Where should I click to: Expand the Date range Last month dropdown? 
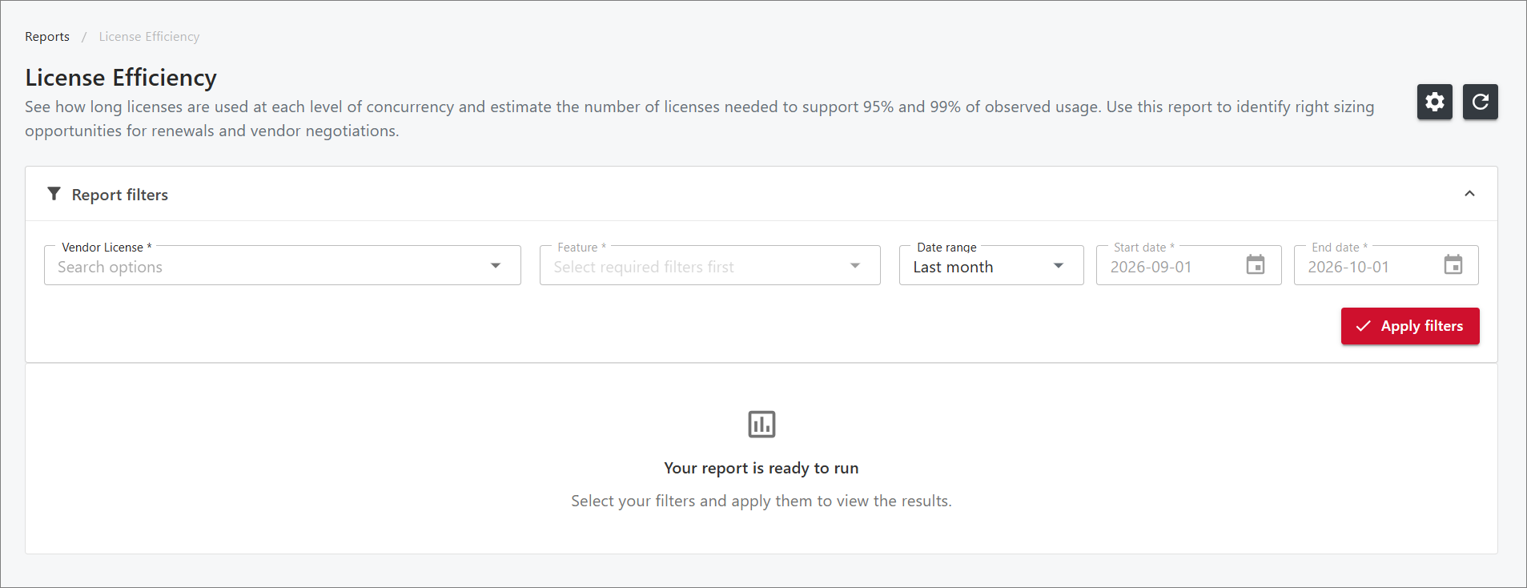[991, 265]
